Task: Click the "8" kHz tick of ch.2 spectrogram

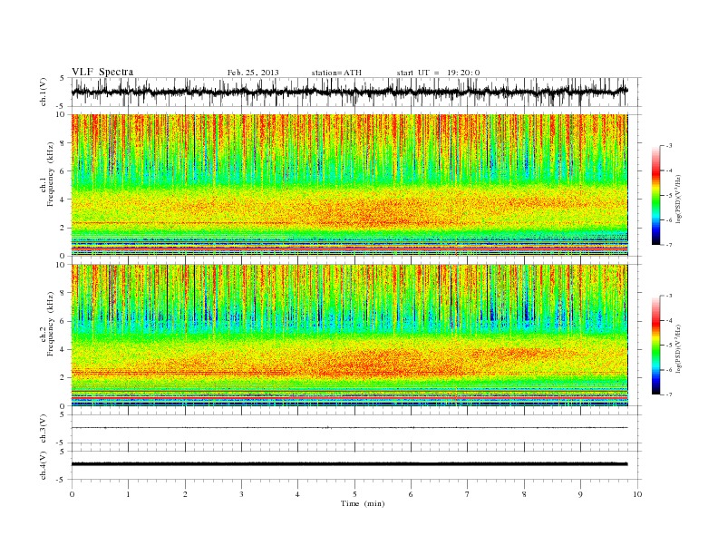Action: [63, 293]
